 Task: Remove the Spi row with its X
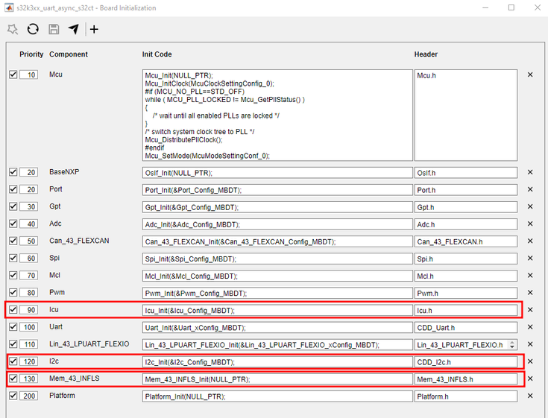[x=530, y=258]
